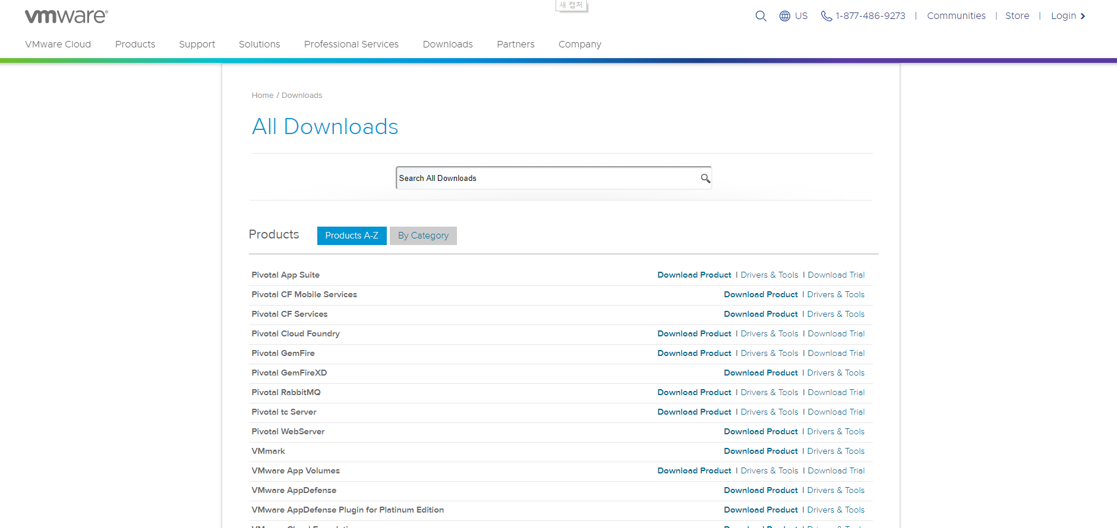The image size is (1117, 528).
Task: Open the Company menu
Action: tap(580, 44)
